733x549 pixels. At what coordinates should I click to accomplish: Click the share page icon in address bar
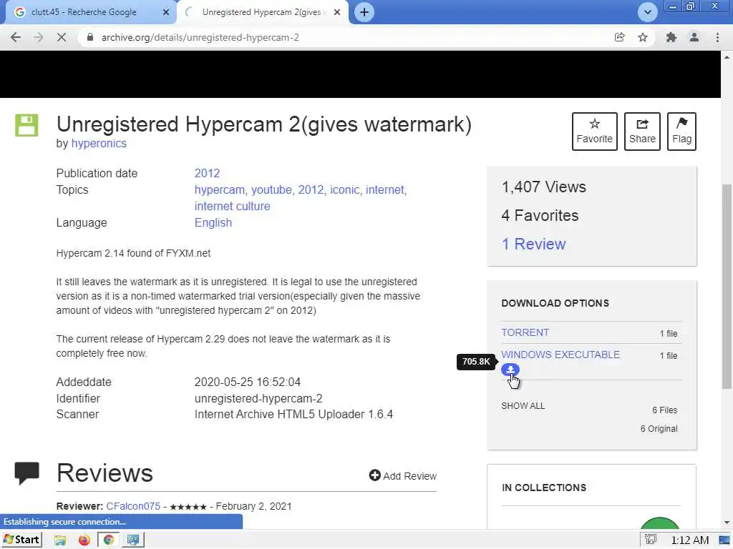pyautogui.click(x=620, y=37)
